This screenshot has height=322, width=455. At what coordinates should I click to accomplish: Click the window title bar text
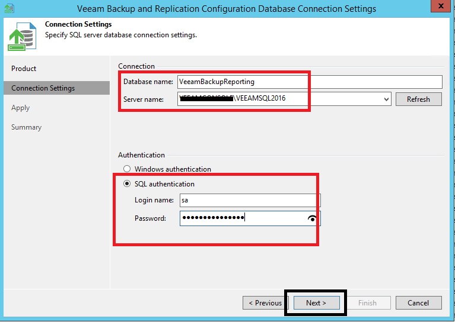tap(227, 9)
